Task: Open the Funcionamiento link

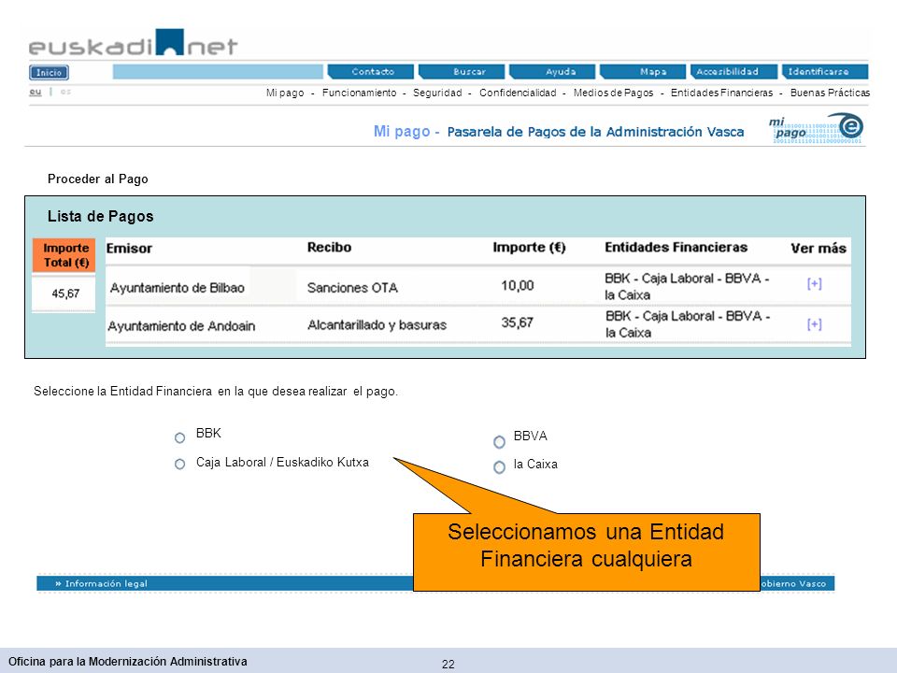Action: tap(359, 93)
